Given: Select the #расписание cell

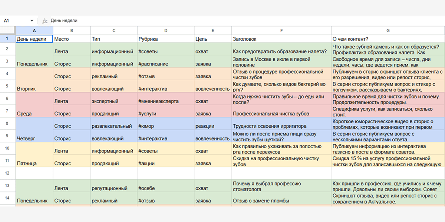Looking at the screenshot, I should 165,64.
